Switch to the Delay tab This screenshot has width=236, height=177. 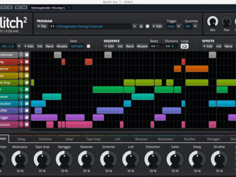coord(21,139)
